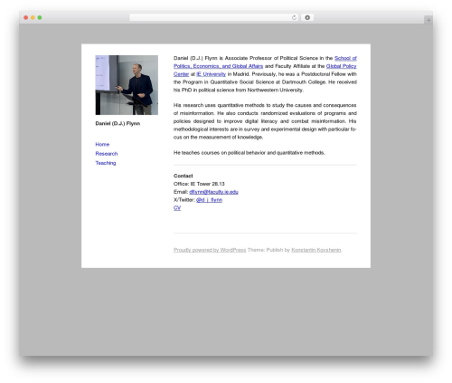452x383 pixels.
Task: Open the Teaching navigation link
Action: pyautogui.click(x=106, y=163)
